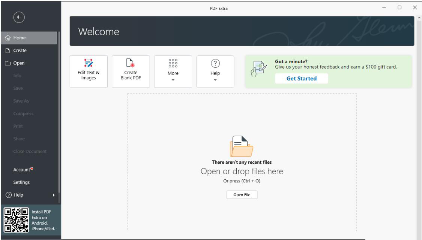
Task: Minimize the PDF Extra window
Action: coord(384,7)
